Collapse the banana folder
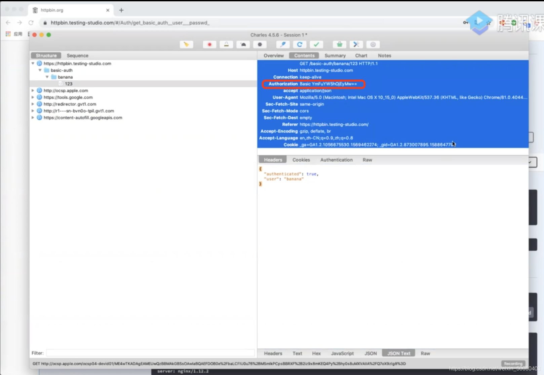The width and height of the screenshot is (544, 375). point(47,77)
